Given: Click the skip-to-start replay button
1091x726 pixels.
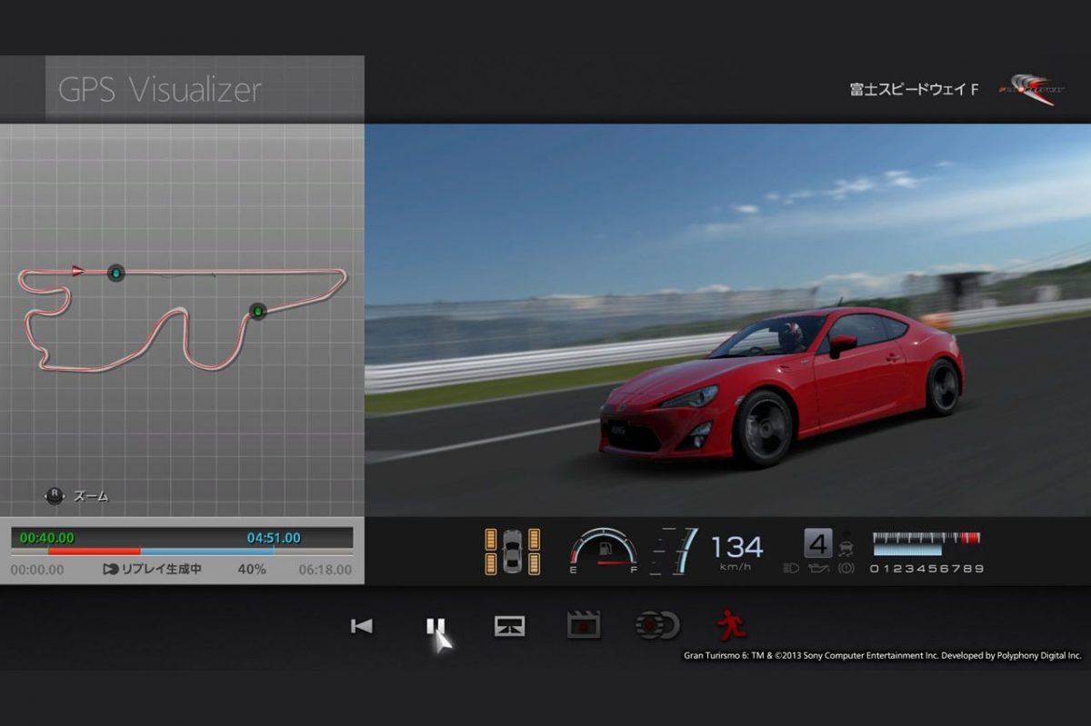Looking at the screenshot, I should (x=362, y=626).
